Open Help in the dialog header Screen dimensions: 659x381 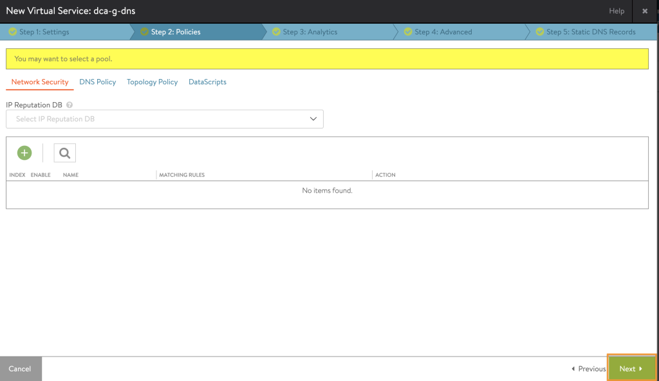617,11
